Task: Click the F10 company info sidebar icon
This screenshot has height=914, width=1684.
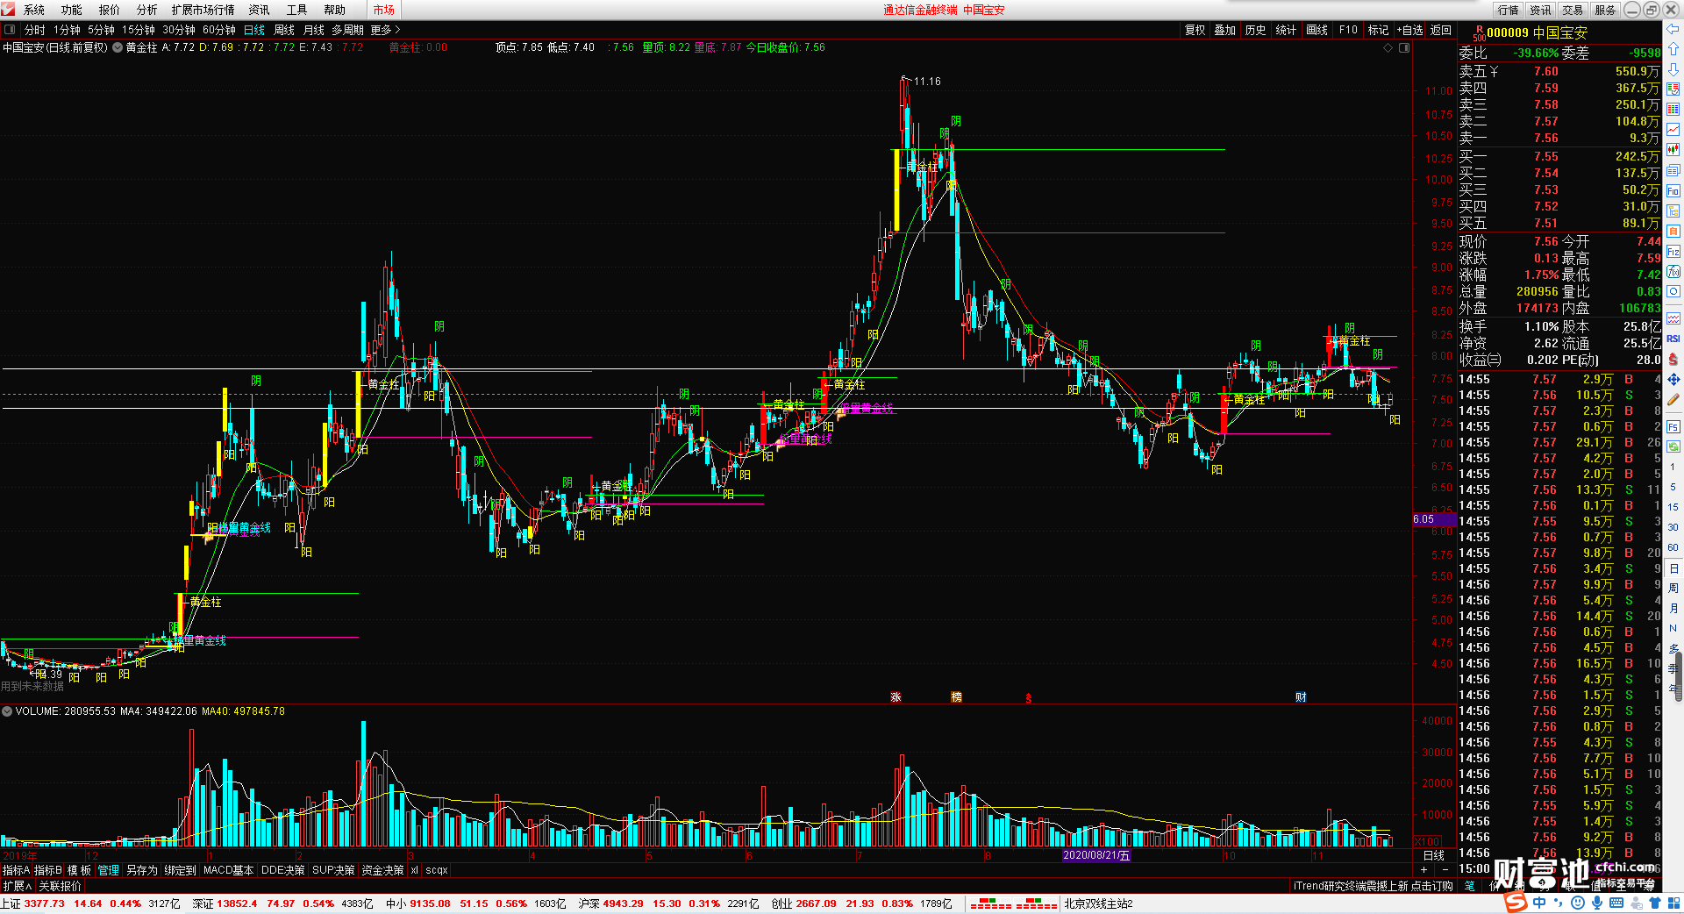Action: (x=1673, y=191)
